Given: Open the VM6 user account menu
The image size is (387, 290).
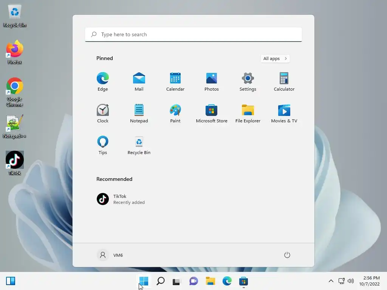Looking at the screenshot, I should 110,255.
